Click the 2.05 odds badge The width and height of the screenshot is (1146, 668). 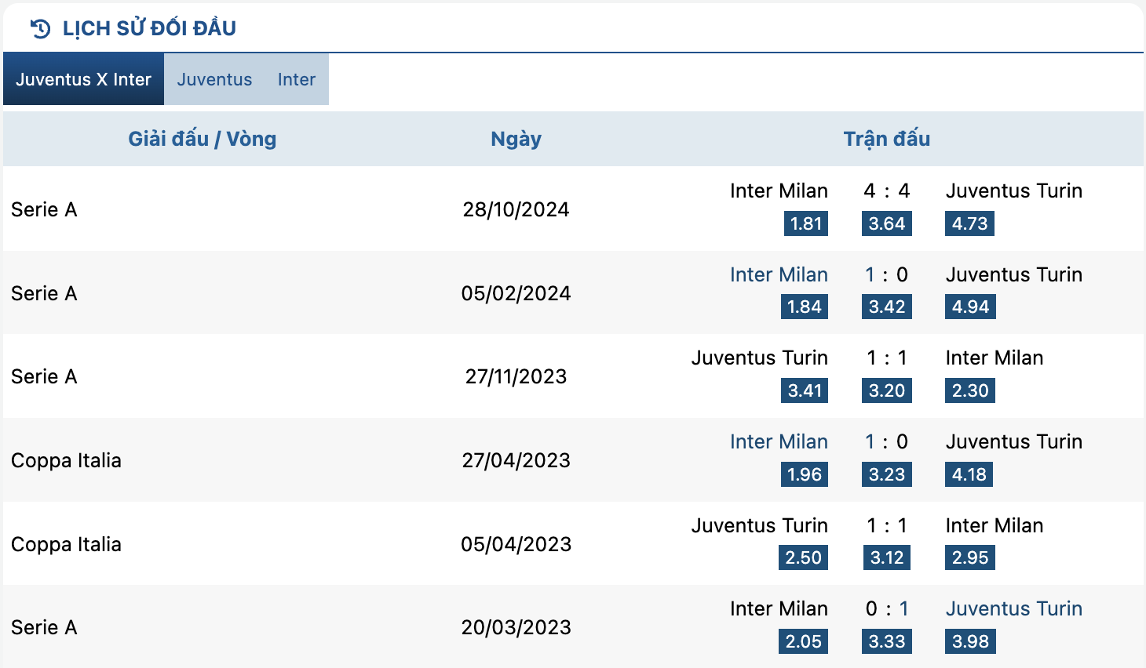tap(804, 641)
